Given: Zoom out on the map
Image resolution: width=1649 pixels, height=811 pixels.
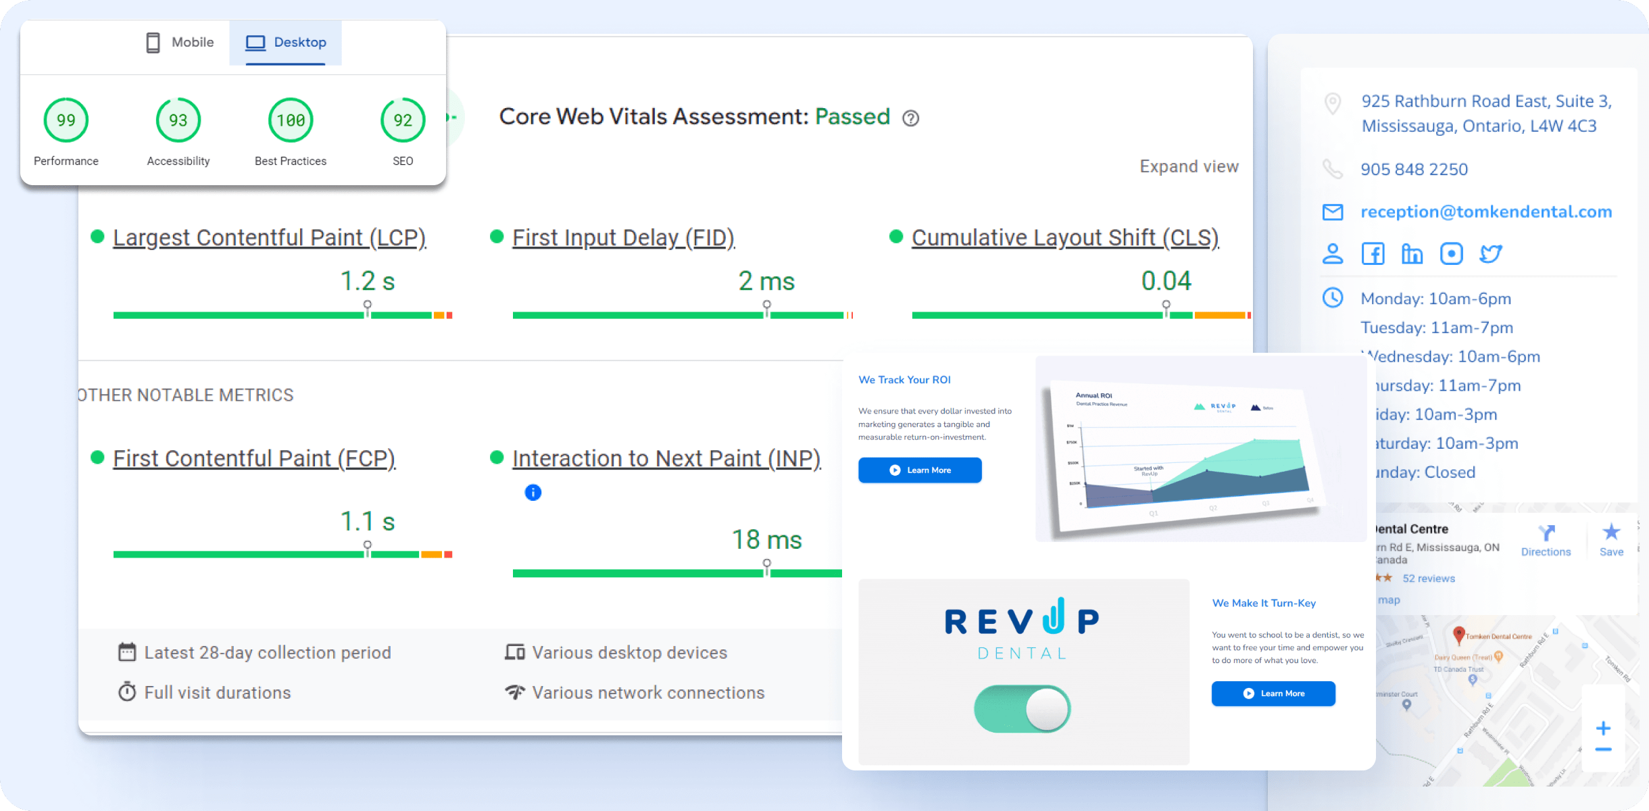Looking at the screenshot, I should [x=1603, y=750].
